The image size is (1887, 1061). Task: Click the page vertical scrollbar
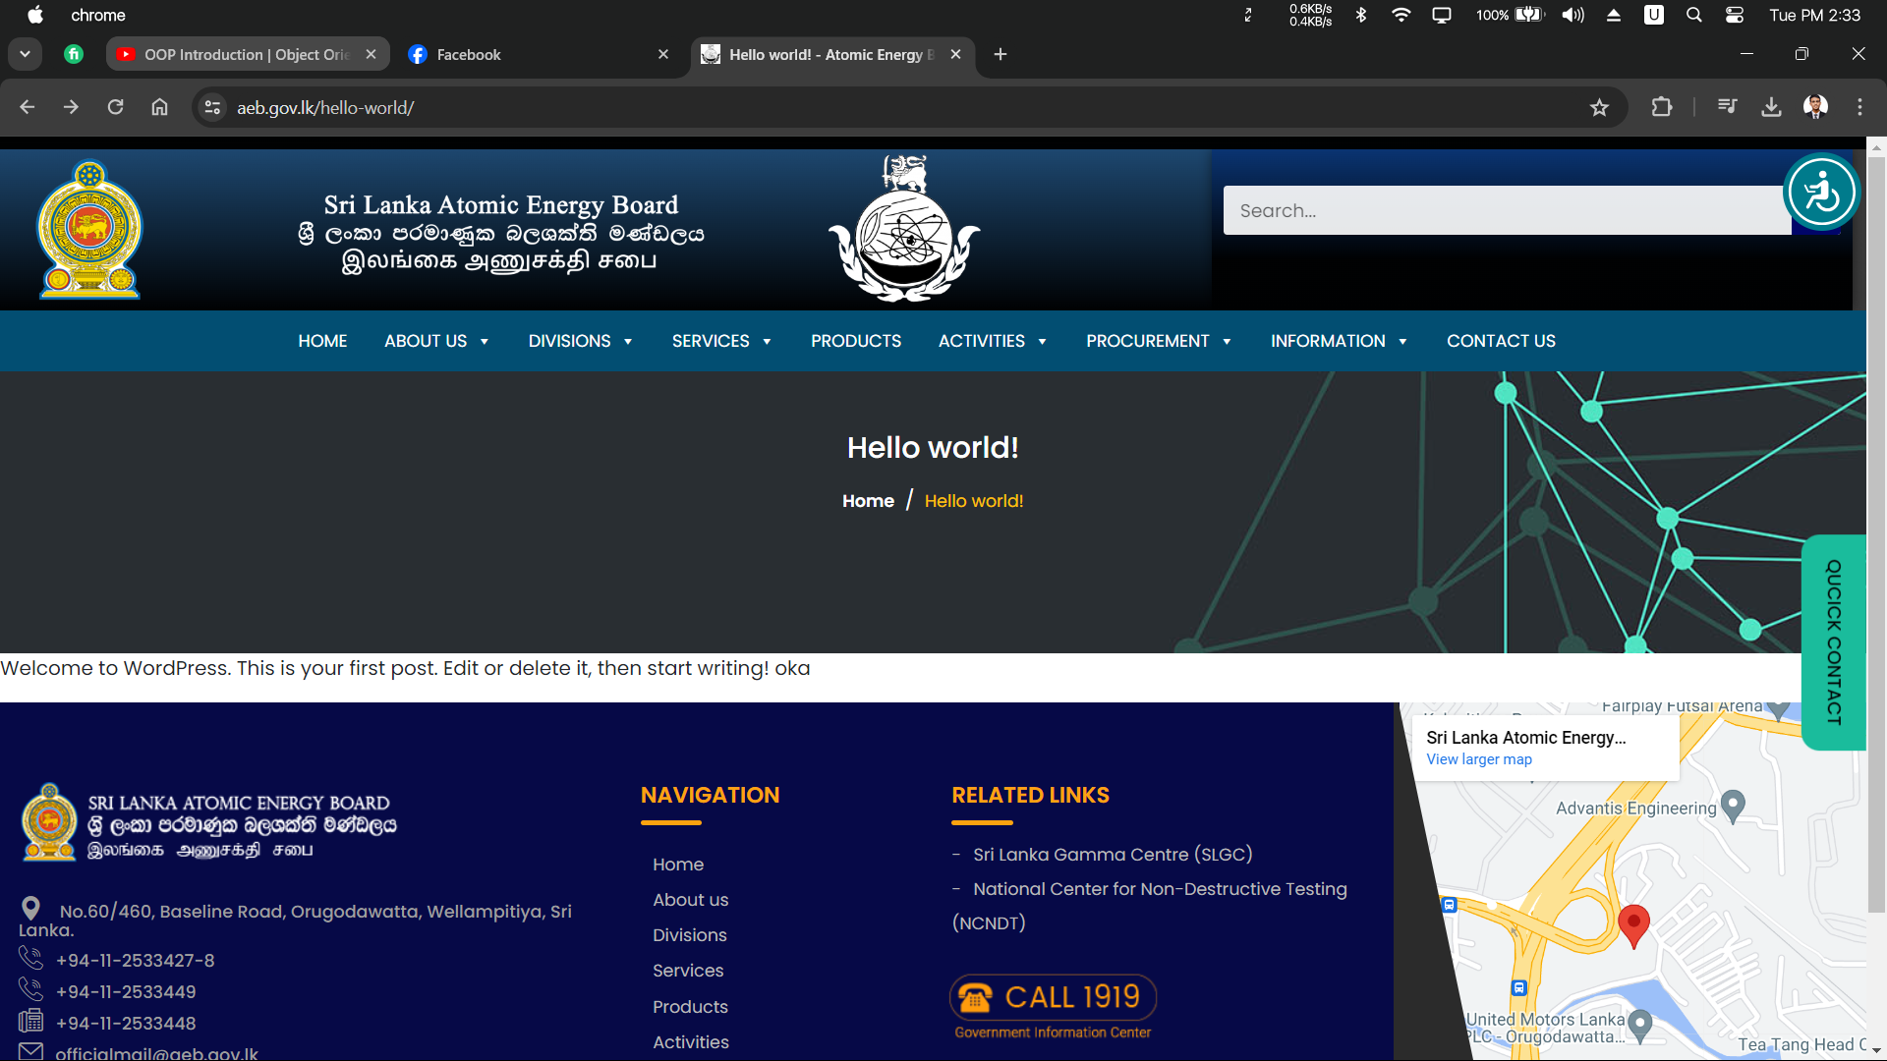click(1876, 530)
